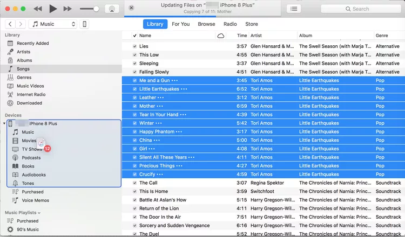
Task: Cancel the sync with the X button
Action: (x=131, y=8)
